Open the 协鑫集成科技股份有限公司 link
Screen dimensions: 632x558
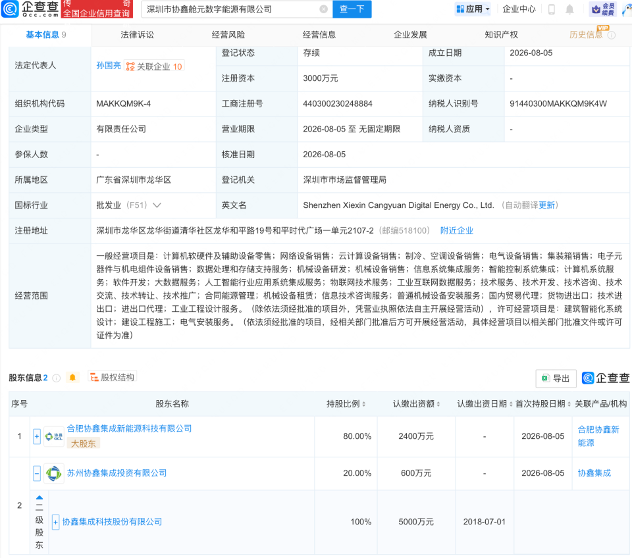(x=112, y=522)
